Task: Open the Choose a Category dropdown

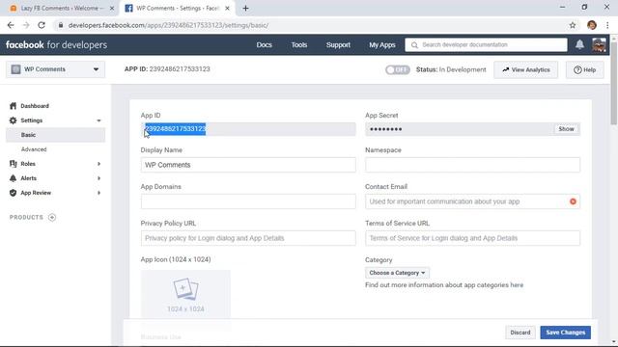Action: [x=397, y=273]
